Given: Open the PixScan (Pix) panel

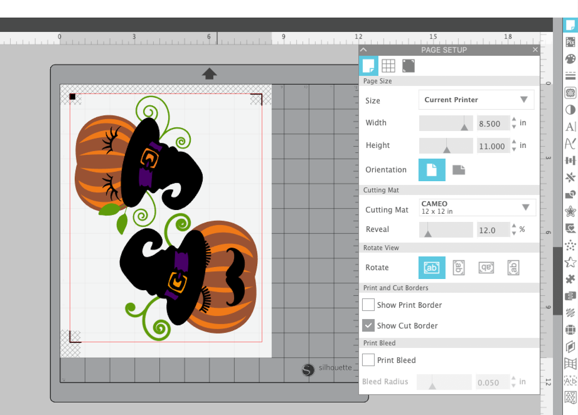Looking at the screenshot, I should point(570,42).
